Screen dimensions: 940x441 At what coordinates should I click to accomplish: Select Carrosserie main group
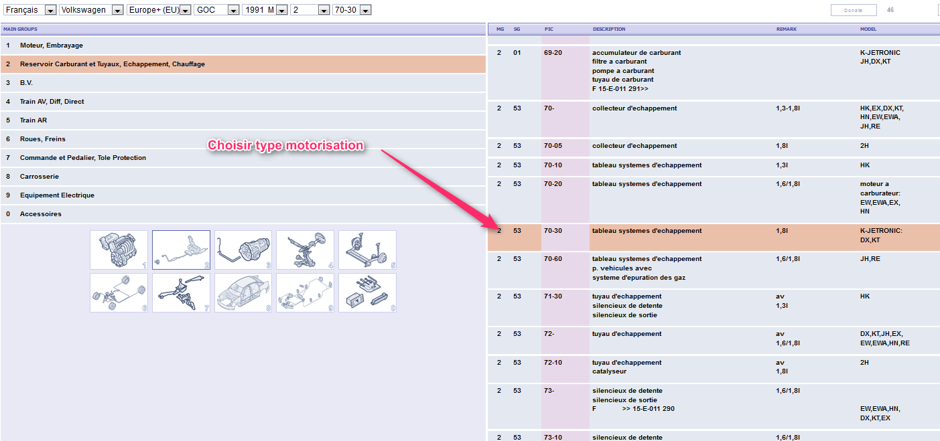(39, 177)
